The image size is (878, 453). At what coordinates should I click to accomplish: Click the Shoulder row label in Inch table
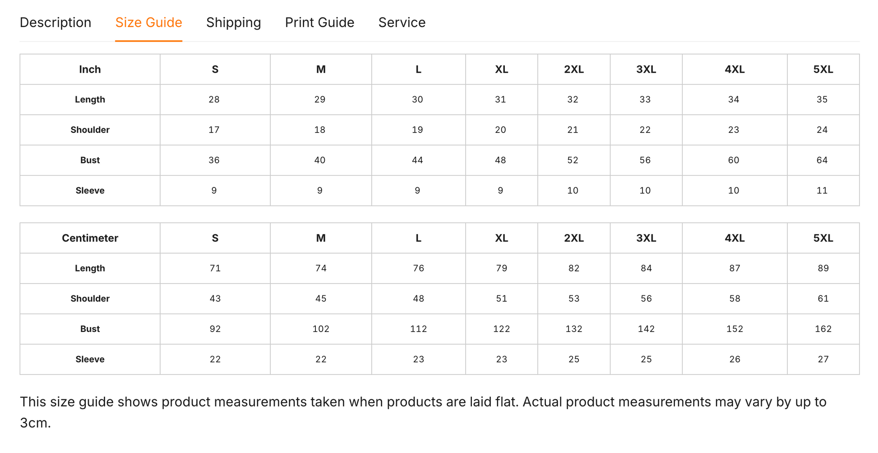pos(90,130)
